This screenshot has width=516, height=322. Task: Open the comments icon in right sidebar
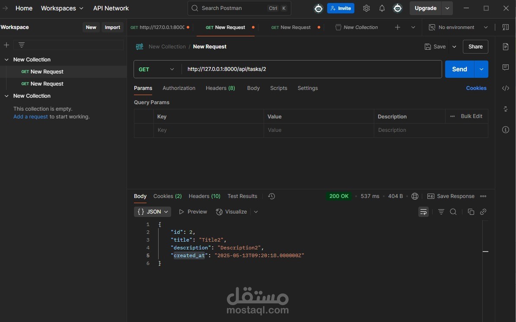506,67
